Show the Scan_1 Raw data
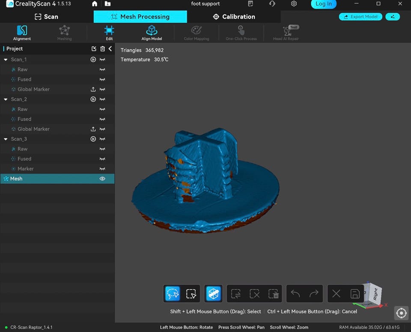The height and width of the screenshot is (332, 411). (102, 69)
